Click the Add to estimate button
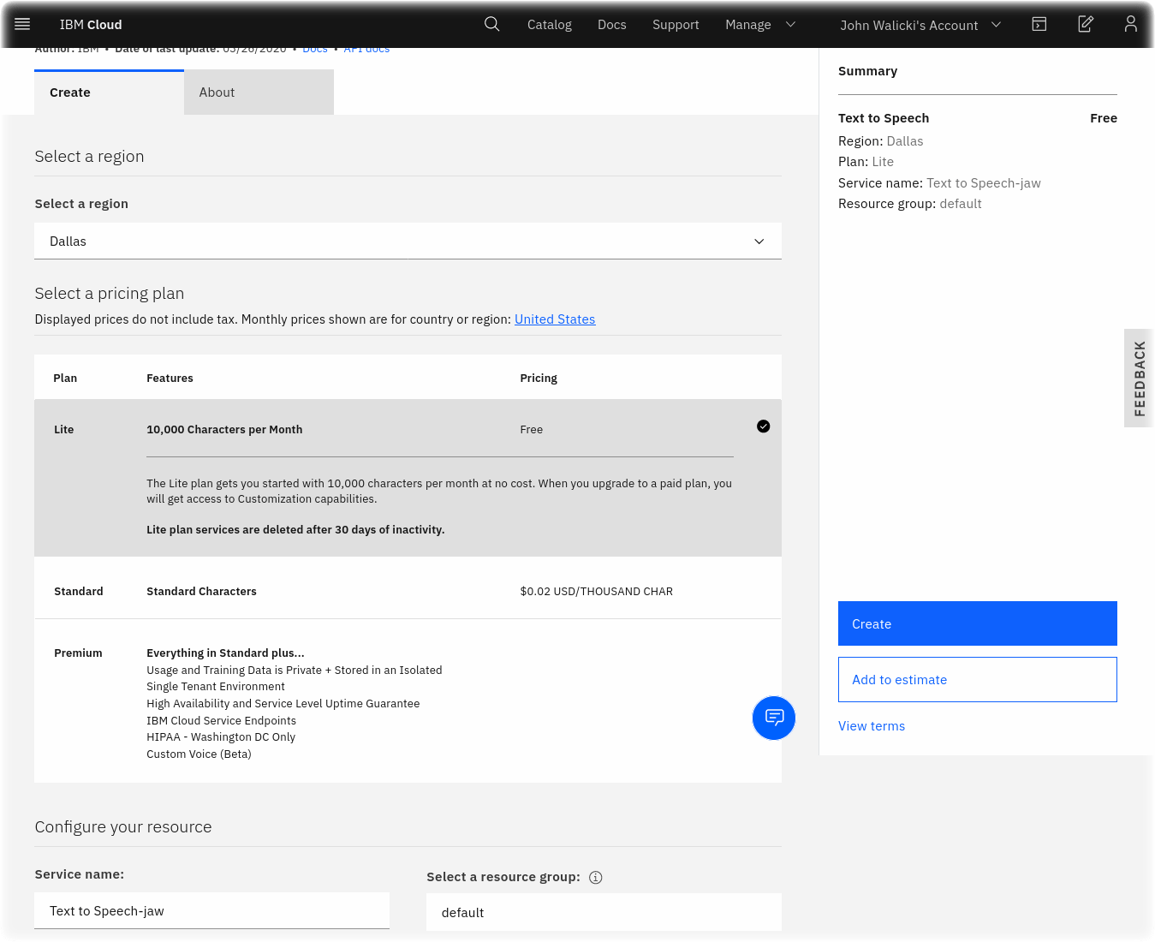Screen dimensions: 1155x942 (x=977, y=680)
